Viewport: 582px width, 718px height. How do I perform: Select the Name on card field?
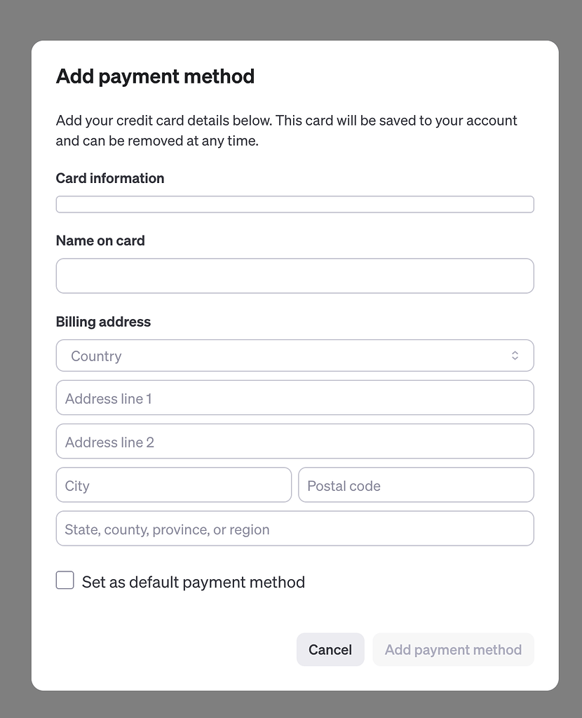tap(295, 276)
